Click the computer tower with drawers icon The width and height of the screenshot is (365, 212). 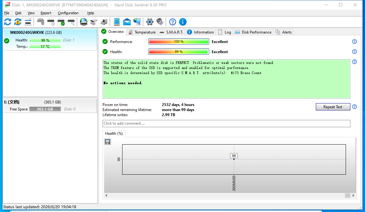coord(104,22)
